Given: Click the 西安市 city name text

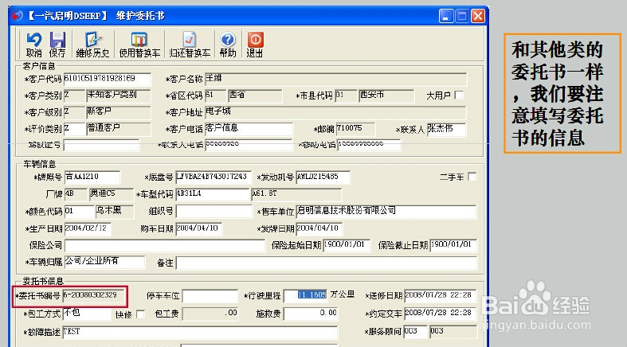Looking at the screenshot, I should point(372,95).
